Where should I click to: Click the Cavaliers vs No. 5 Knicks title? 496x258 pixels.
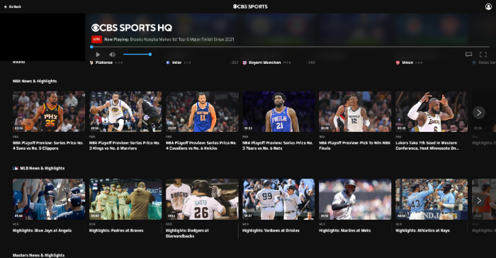[x=201, y=145]
